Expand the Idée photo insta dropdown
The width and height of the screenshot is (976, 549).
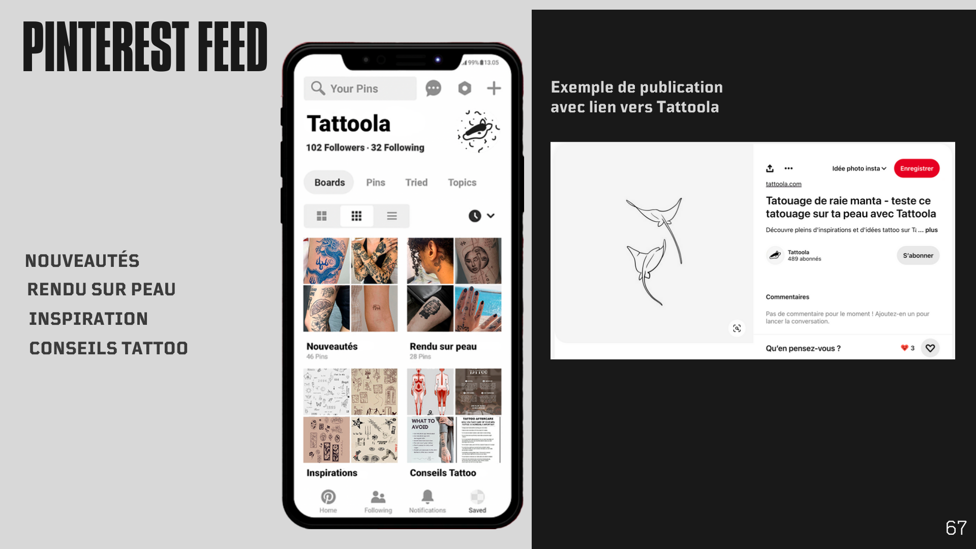pos(858,168)
